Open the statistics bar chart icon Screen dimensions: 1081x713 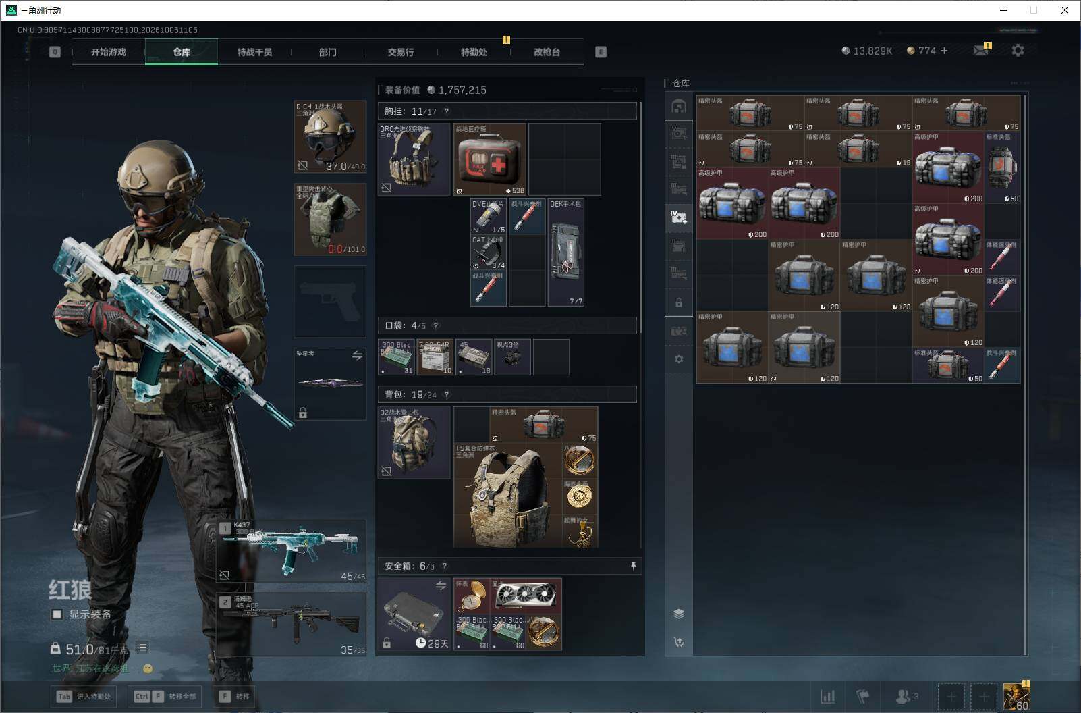[827, 696]
